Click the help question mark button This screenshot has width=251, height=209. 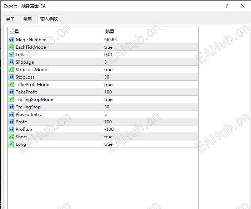(226, 6)
